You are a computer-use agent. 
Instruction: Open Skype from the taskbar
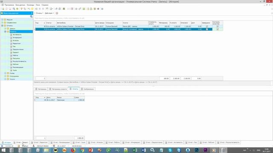(x=170, y=150)
